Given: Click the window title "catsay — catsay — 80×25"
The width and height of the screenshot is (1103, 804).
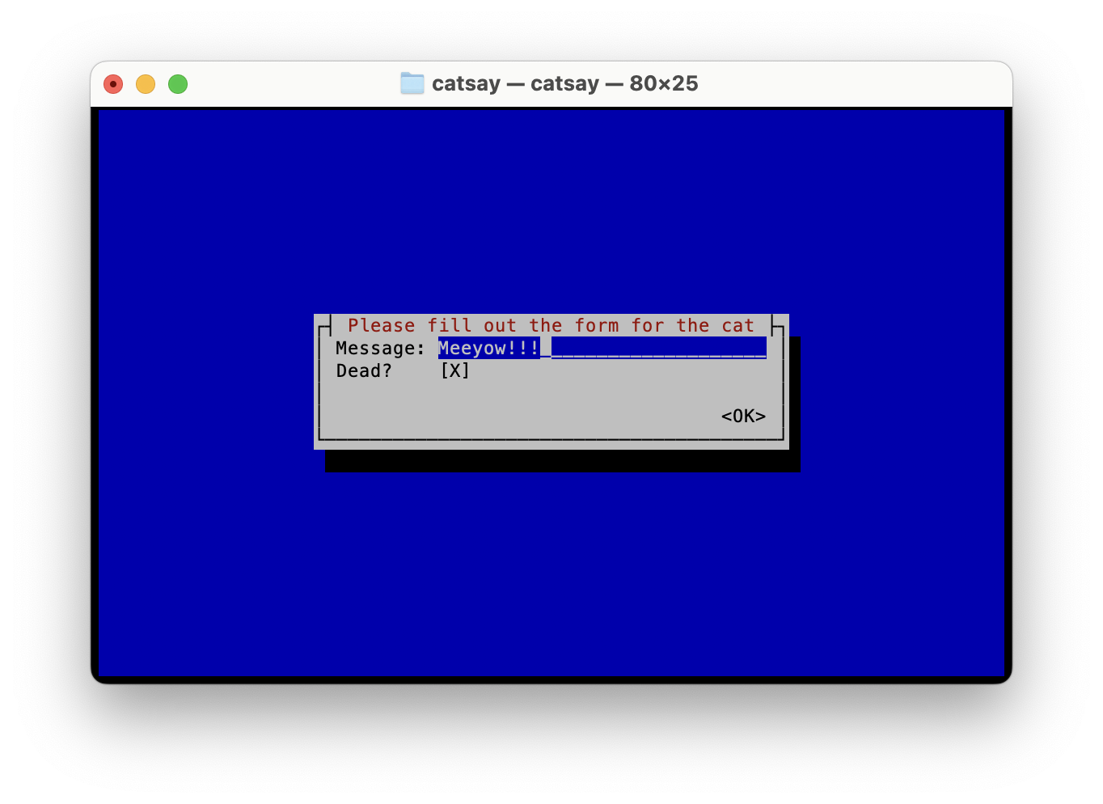Looking at the screenshot, I should tap(564, 83).
